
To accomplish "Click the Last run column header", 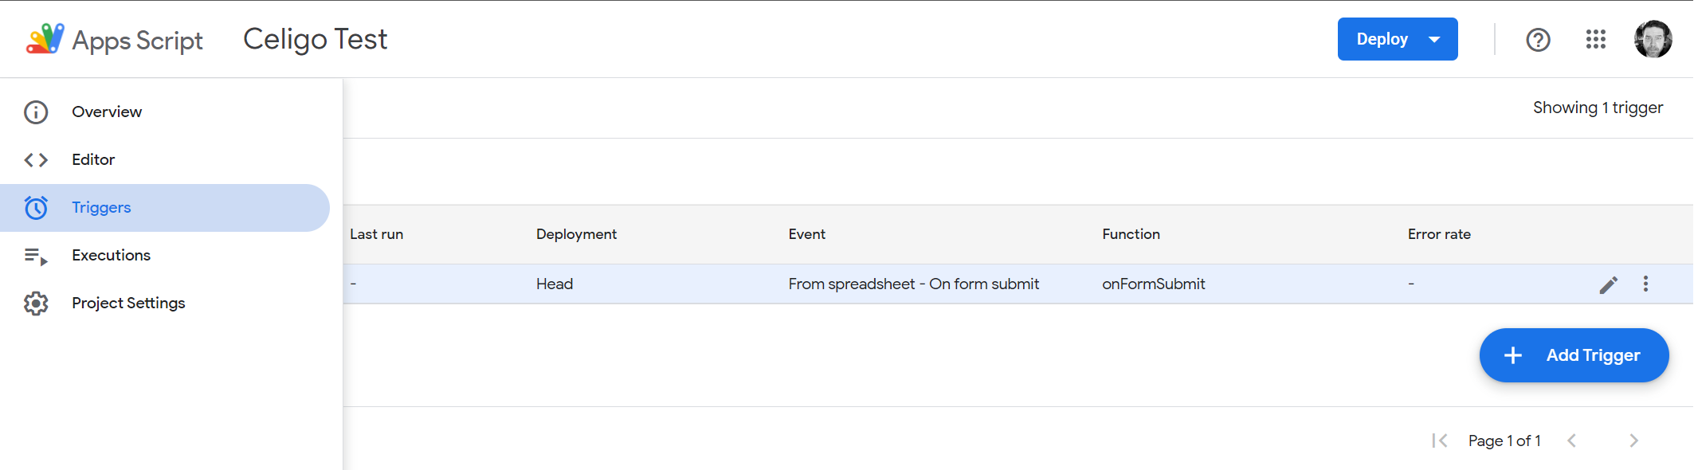I will tap(376, 234).
